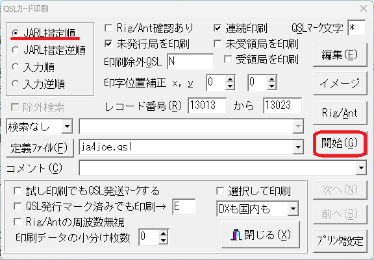
Task: Click the QSLマーク文字 input field
Action: point(356,28)
